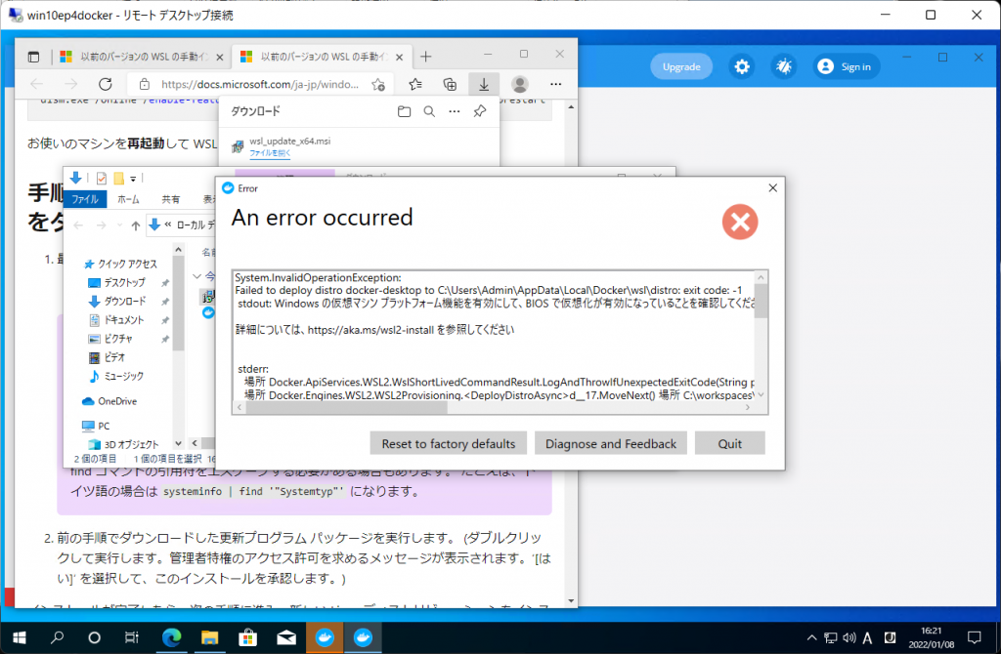Close the Error dialog
The width and height of the screenshot is (1001, 654).
[x=772, y=188]
